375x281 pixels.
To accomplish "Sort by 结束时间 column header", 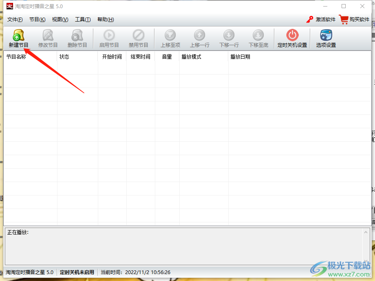I will [x=141, y=57].
